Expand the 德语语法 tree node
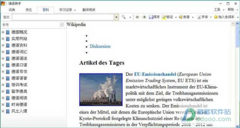240x128 pixels. (3, 58)
